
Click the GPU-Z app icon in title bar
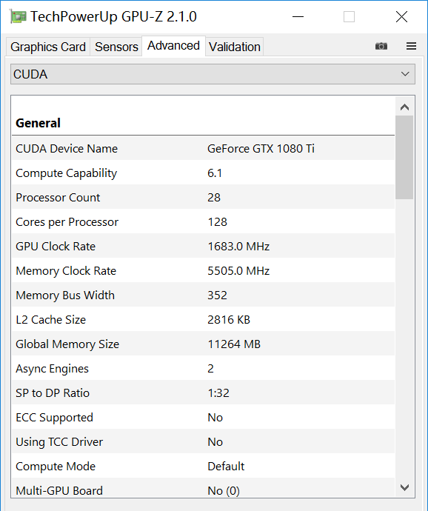[18, 16]
